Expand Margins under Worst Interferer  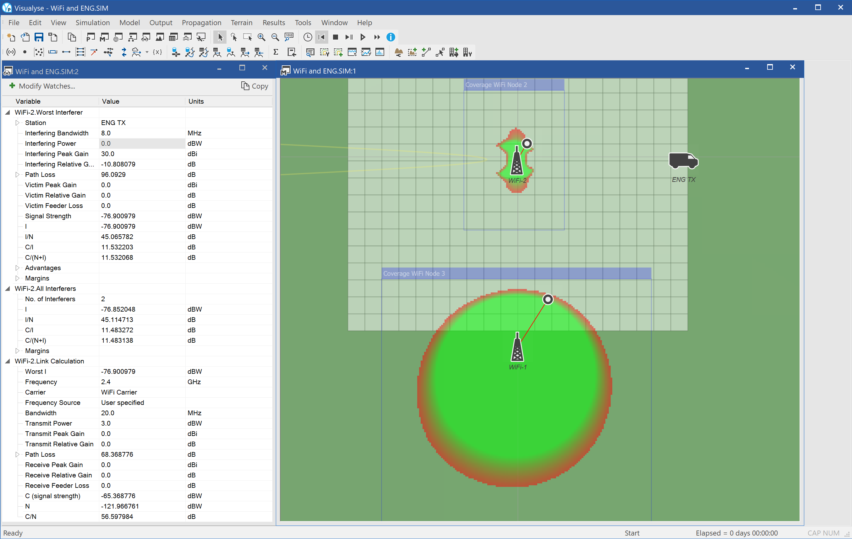pyautogui.click(x=17, y=278)
